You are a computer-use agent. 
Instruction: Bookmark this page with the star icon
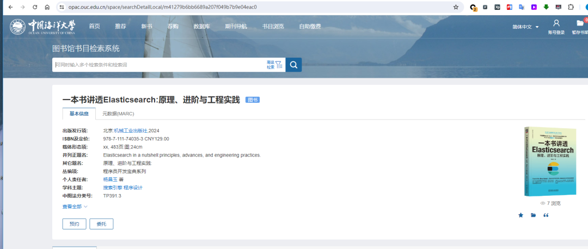pyautogui.click(x=456, y=7)
